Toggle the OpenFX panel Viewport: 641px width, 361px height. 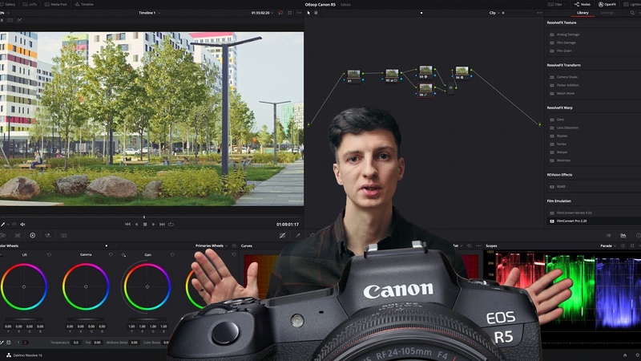coord(607,4)
